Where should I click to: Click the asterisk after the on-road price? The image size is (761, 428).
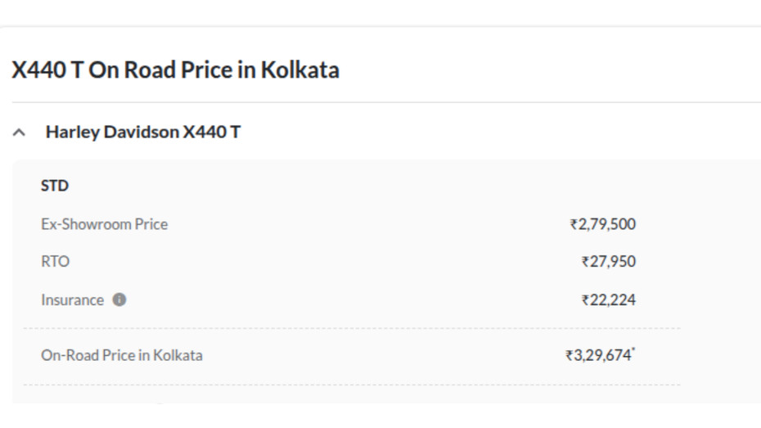pos(633,350)
